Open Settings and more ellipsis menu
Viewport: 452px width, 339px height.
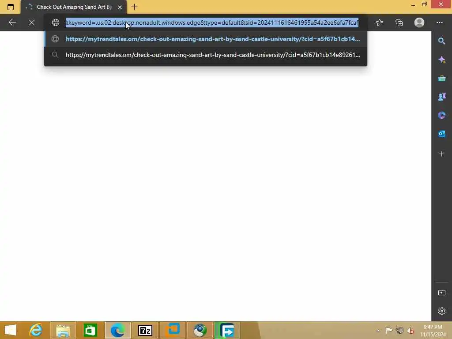(x=439, y=23)
